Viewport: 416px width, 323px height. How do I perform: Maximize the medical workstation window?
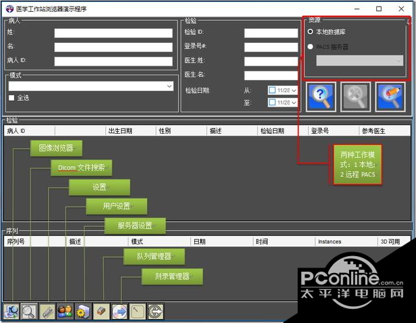tap(379, 8)
